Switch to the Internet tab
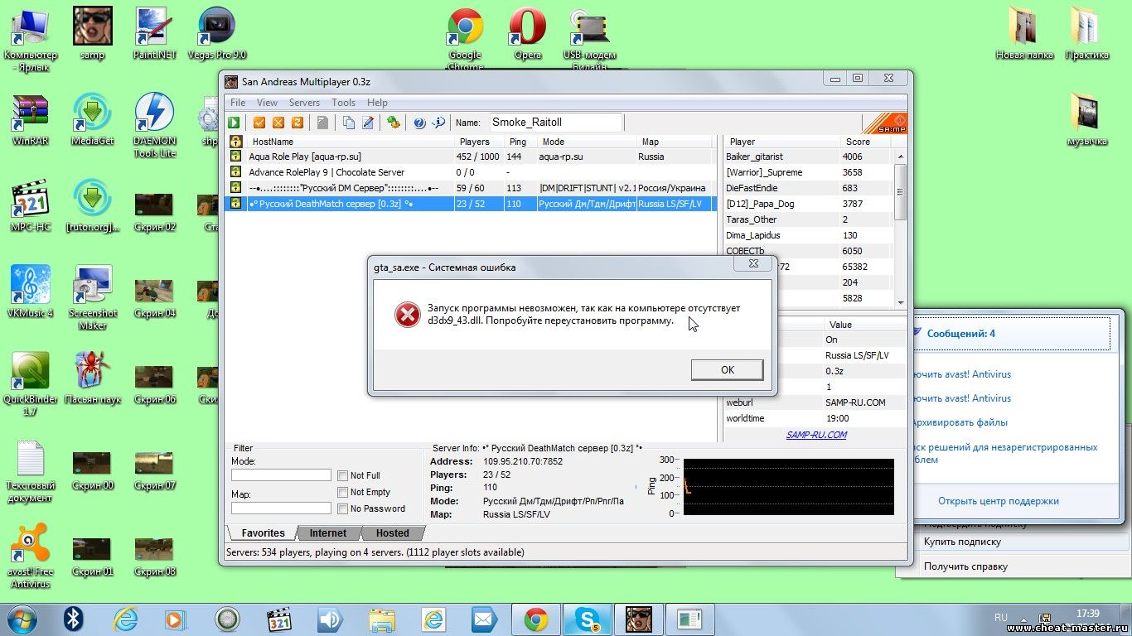 tap(328, 533)
